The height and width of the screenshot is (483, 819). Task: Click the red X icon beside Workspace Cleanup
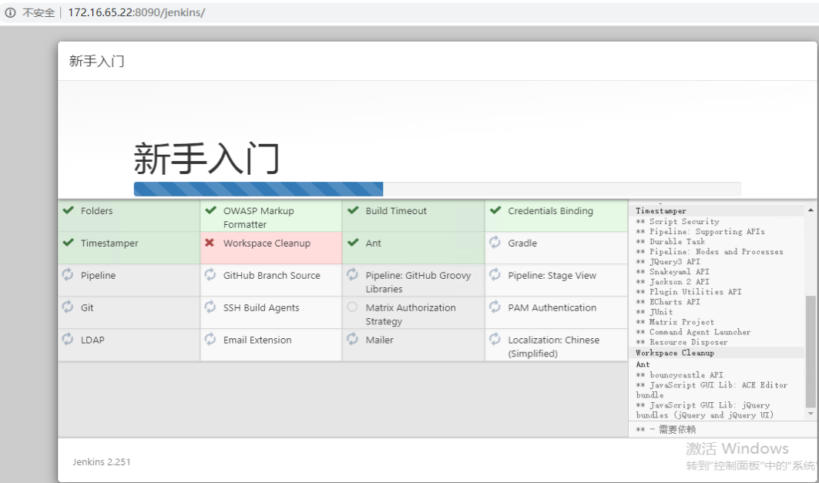(210, 243)
